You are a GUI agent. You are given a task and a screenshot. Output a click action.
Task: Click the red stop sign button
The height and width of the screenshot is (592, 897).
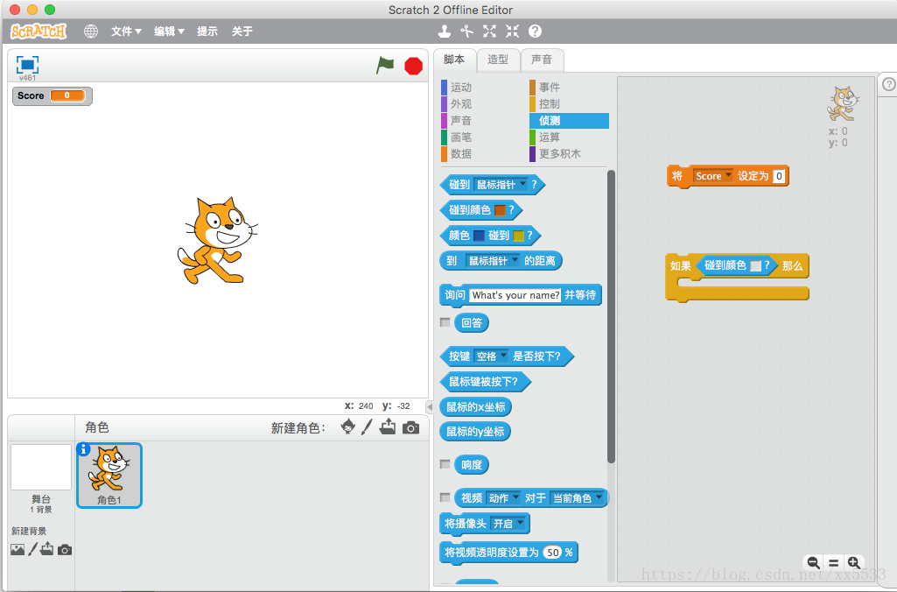point(413,67)
